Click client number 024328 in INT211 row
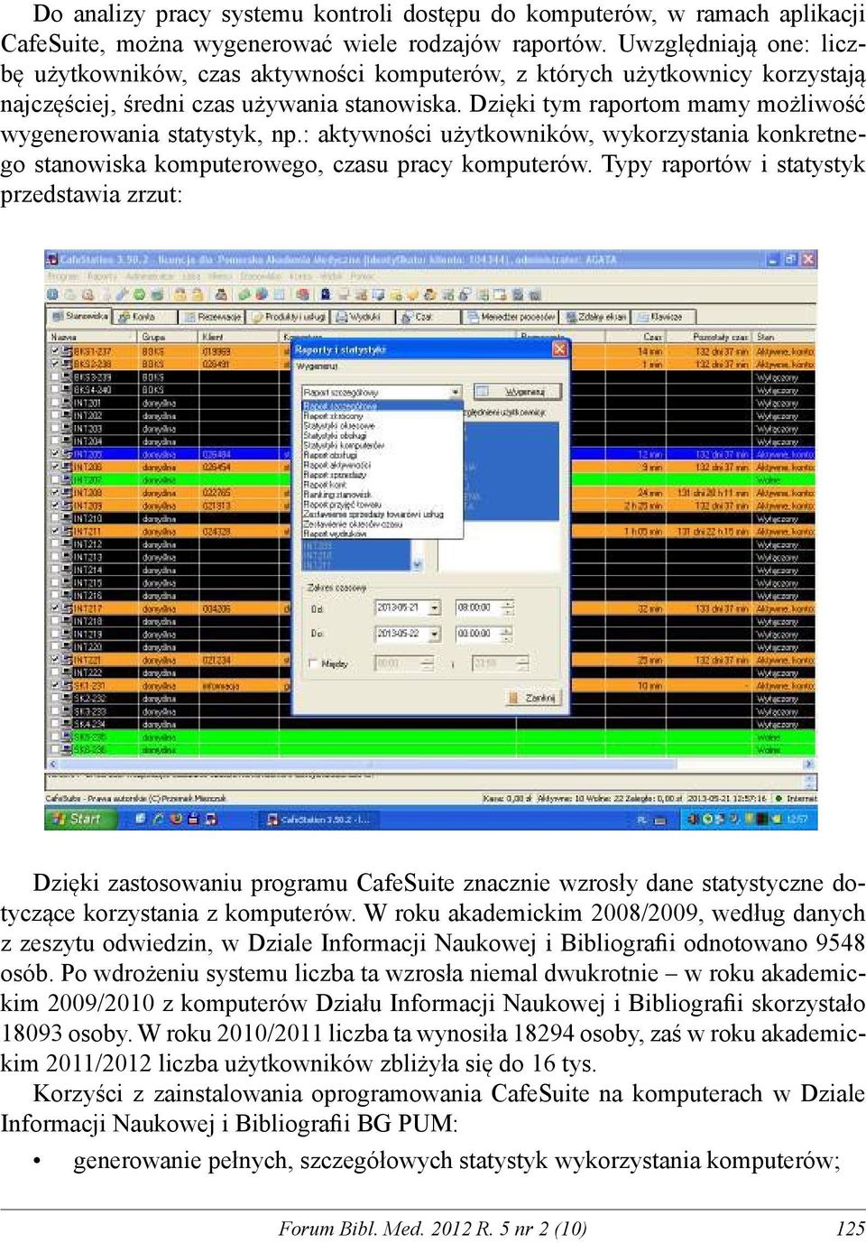This screenshot has width=866, height=1243. (216, 532)
